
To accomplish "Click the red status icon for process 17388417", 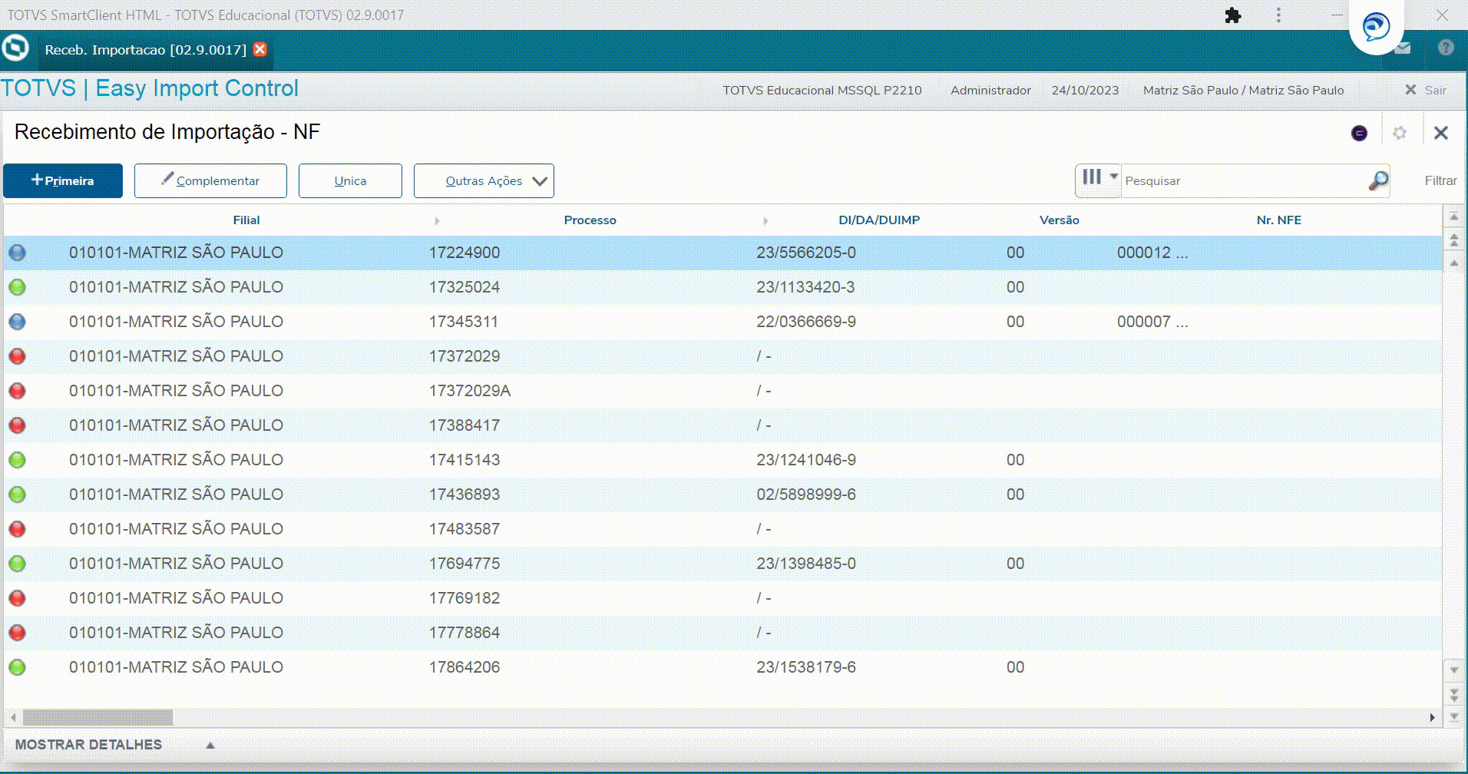I will [x=17, y=425].
